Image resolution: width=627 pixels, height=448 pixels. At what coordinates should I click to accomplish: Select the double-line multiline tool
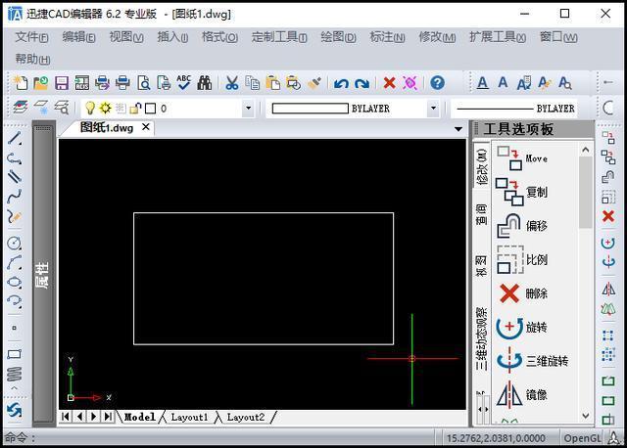coord(15,177)
